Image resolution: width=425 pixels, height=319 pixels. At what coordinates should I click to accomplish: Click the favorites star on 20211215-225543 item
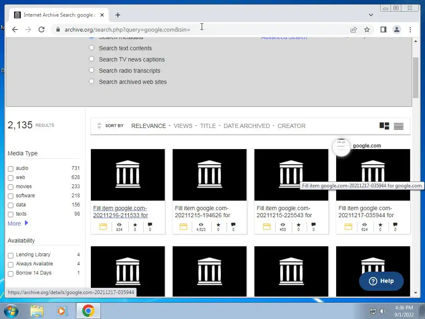[298, 225]
